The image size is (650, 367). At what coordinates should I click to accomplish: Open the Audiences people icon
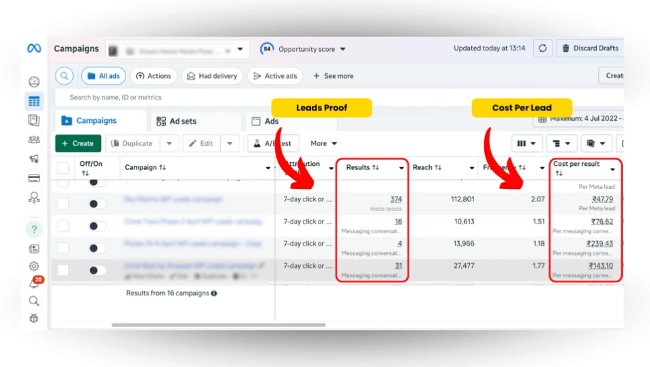pos(34,140)
